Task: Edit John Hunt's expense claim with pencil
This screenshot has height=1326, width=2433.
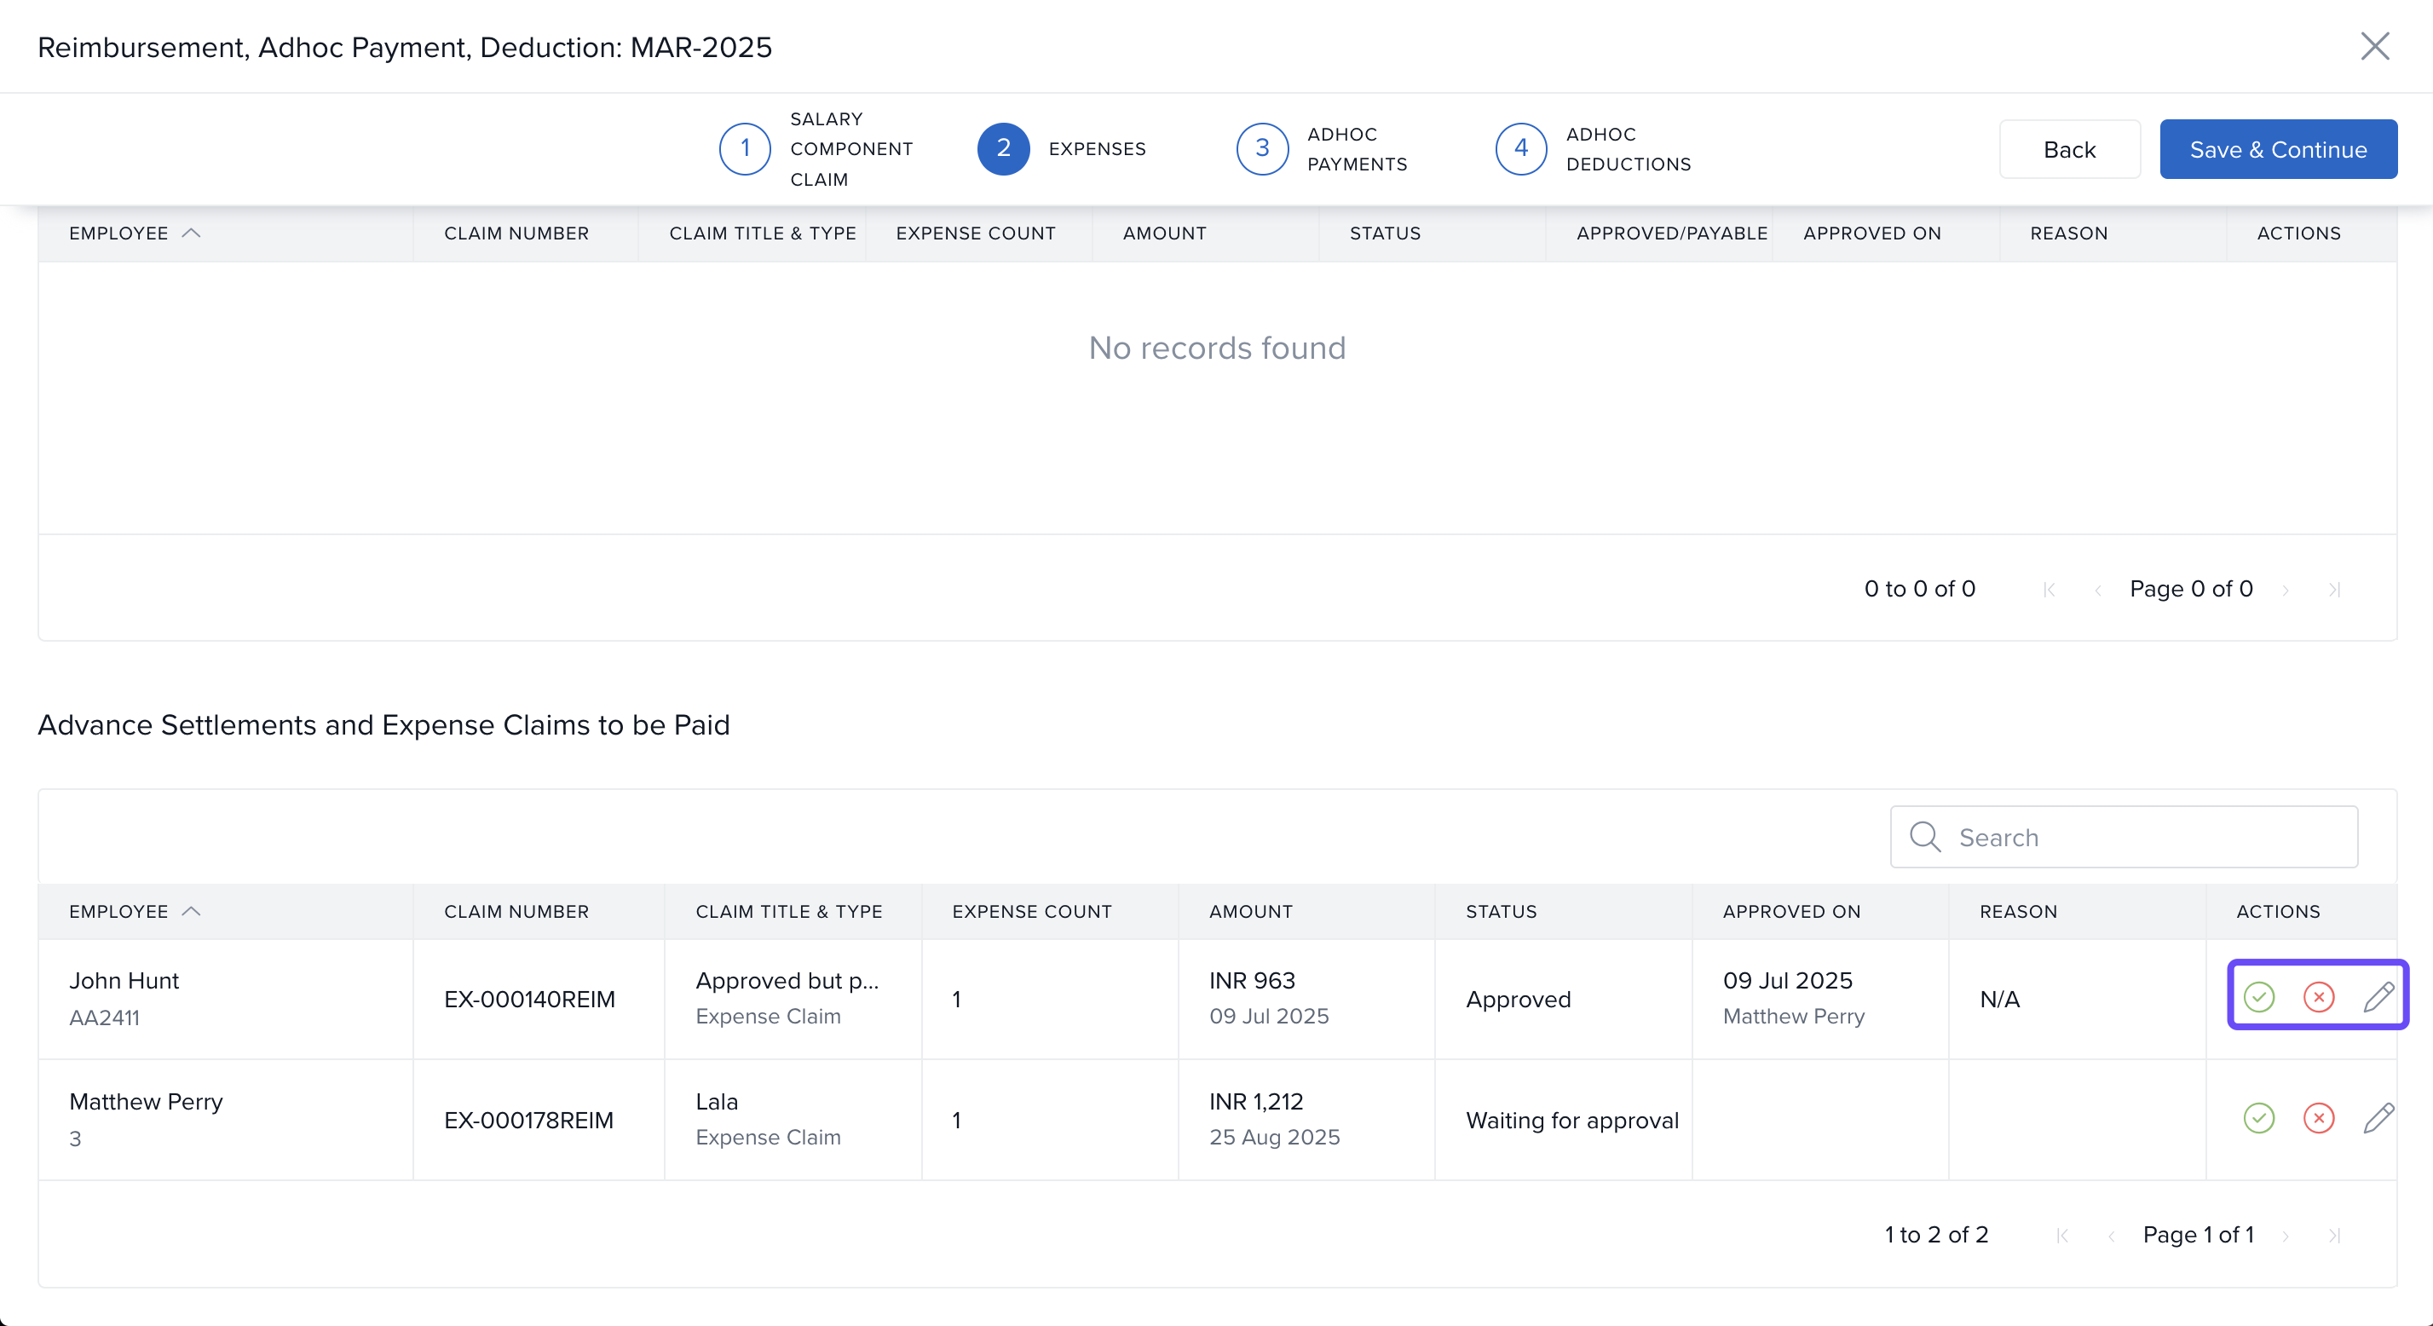Action: coord(2378,996)
